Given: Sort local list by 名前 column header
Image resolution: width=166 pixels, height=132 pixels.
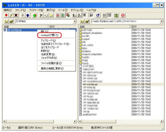Looking at the screenshot, I should [x=26, y=27].
